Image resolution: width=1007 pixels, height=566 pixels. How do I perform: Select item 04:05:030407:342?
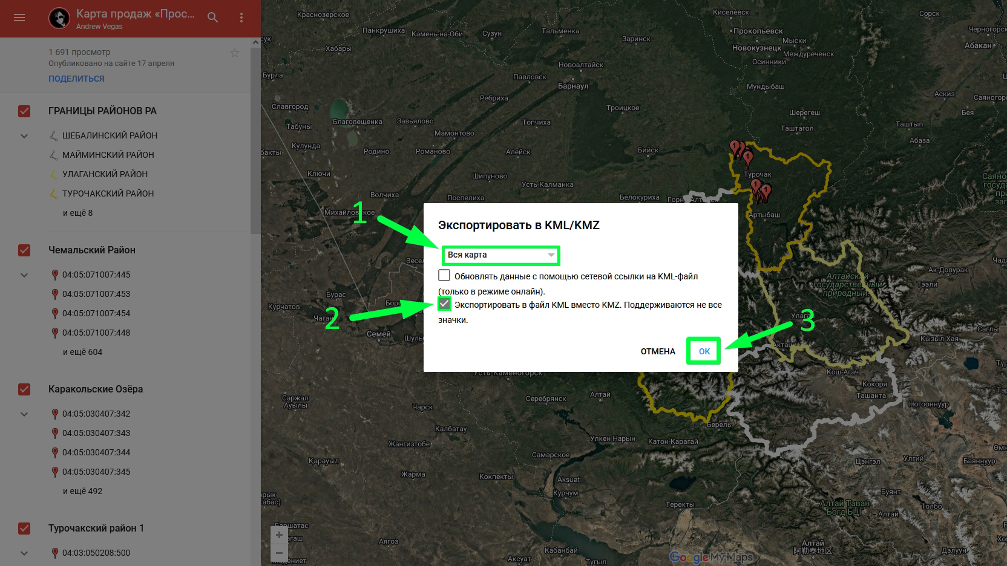pos(96,414)
